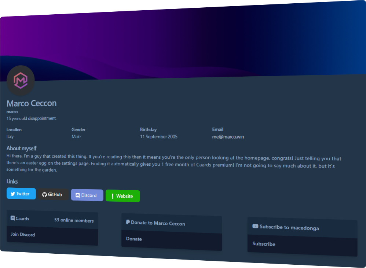Click the Birthday label

(149, 129)
